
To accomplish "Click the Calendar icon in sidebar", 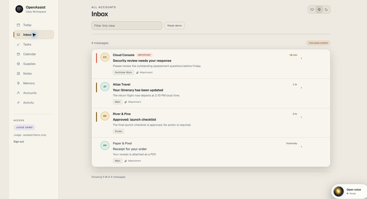I will coord(18,54).
